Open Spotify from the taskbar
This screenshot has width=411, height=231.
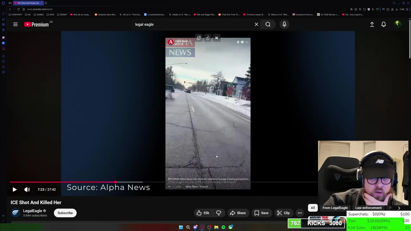click(x=223, y=227)
